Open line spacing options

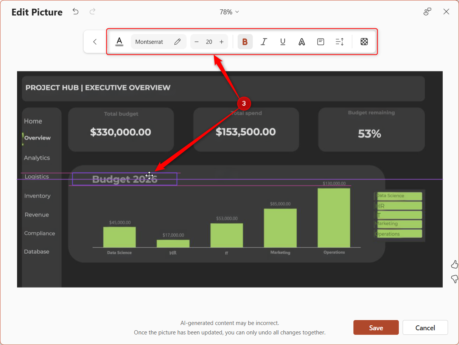[339, 42]
